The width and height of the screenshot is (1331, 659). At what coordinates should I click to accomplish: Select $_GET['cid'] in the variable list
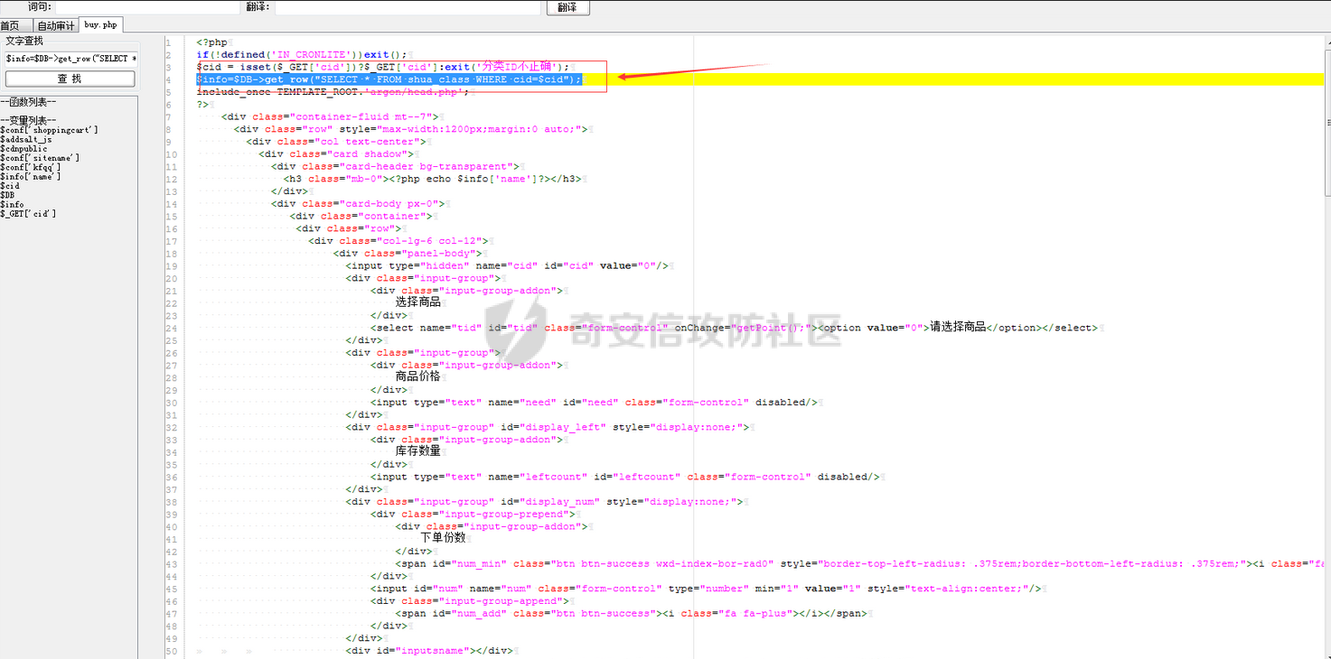coord(28,214)
